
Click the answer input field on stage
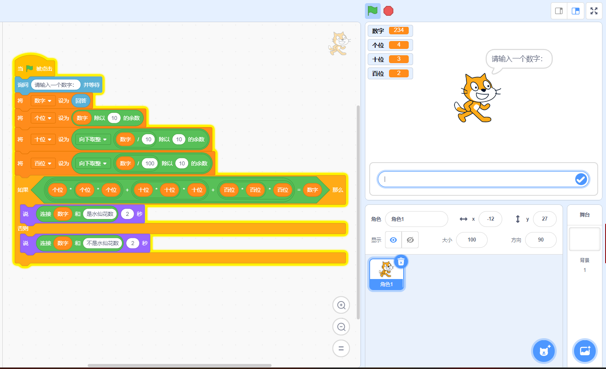point(477,179)
